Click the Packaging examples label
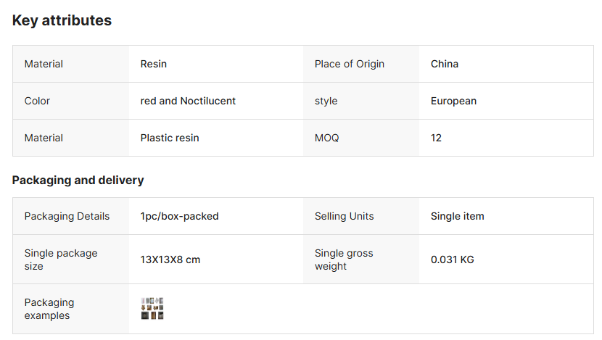The height and width of the screenshot is (340, 602). (49, 309)
